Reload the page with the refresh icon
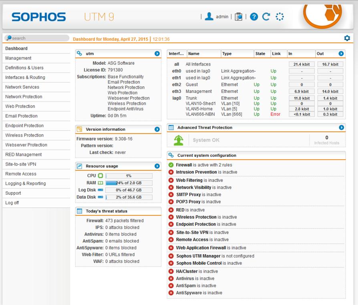This screenshot has height=305, width=358. [x=266, y=17]
